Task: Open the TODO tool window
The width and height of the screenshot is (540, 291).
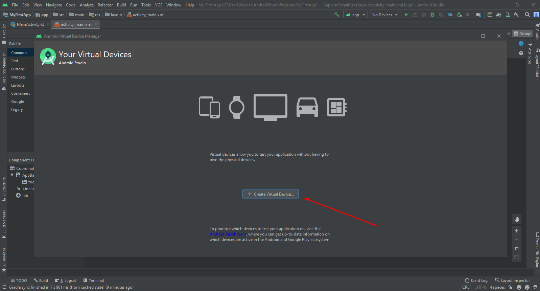Action: point(19,281)
